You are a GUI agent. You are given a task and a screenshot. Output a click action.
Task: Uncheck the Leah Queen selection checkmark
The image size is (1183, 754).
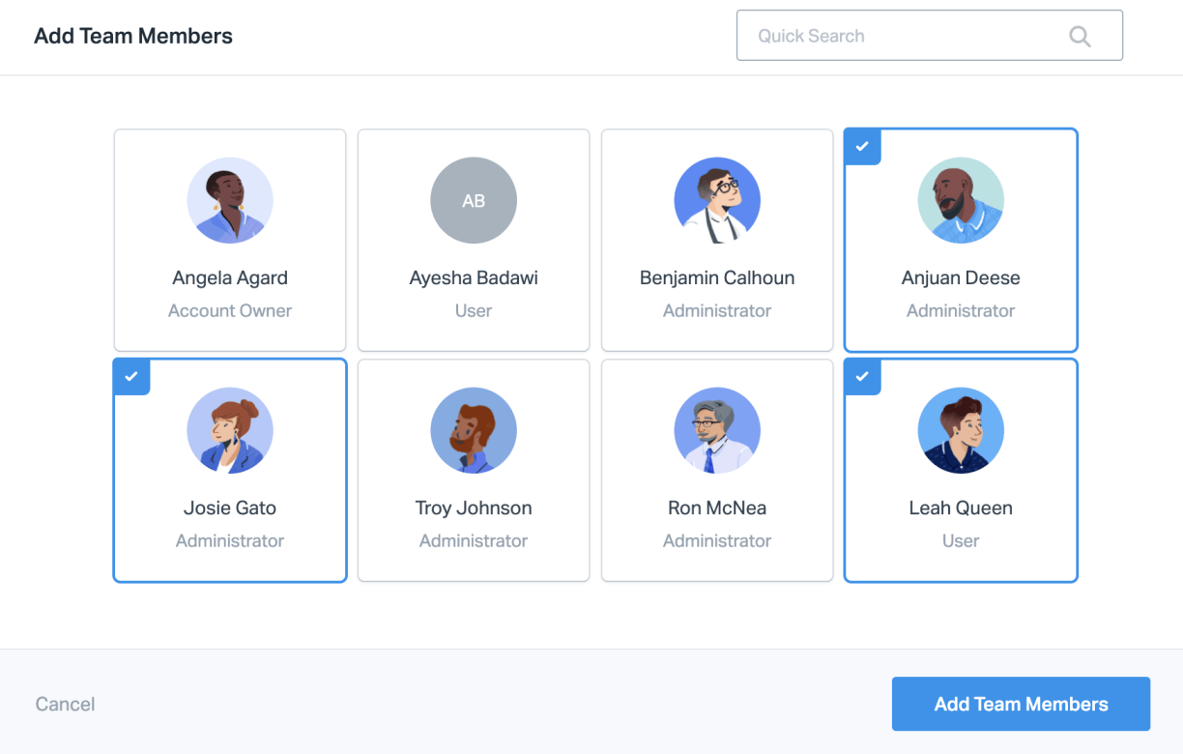(x=862, y=377)
